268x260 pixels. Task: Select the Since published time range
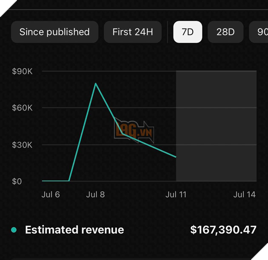[x=54, y=32]
